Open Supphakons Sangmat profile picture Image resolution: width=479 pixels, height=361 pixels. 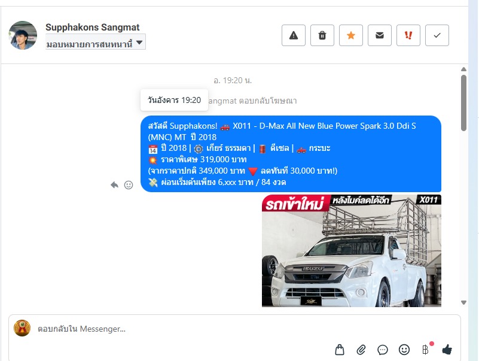click(x=23, y=35)
